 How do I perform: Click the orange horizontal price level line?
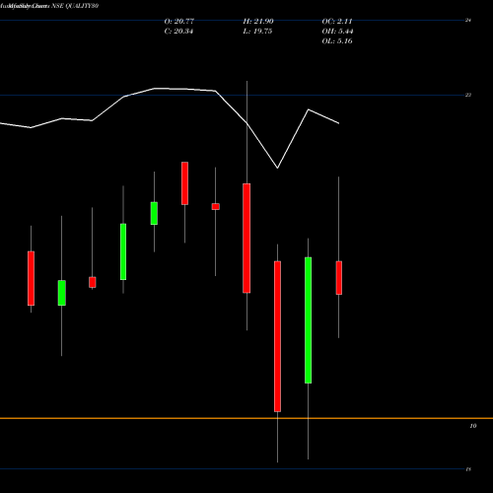pos(246,418)
